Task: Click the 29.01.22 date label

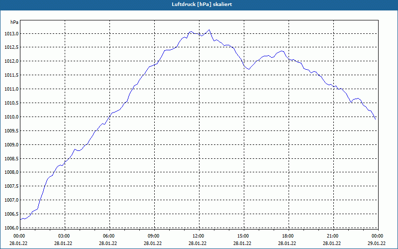Action: [377, 244]
